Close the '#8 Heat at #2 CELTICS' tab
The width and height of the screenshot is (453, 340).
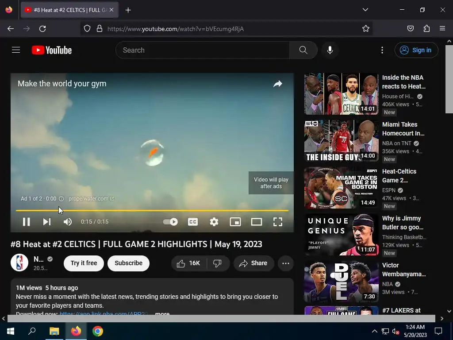(x=111, y=10)
